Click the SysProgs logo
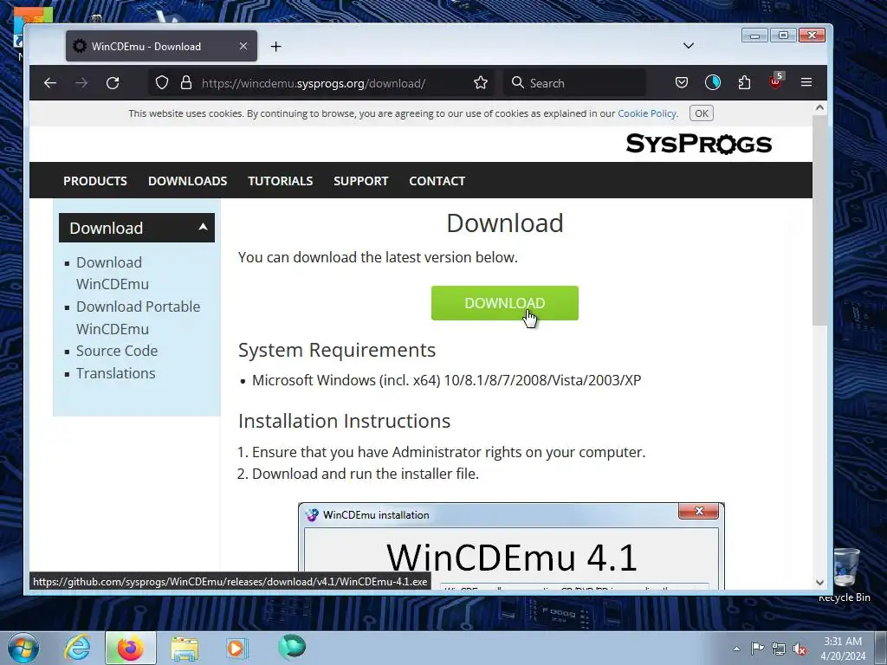The width and height of the screenshot is (887, 665). pyautogui.click(x=699, y=144)
